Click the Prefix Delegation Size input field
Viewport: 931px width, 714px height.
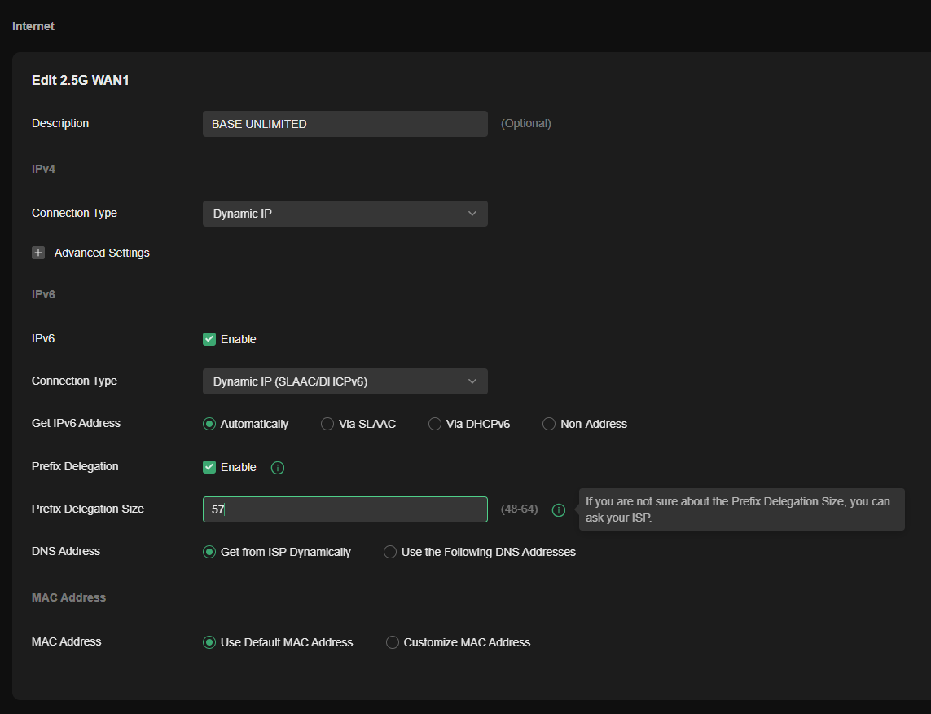click(x=345, y=509)
